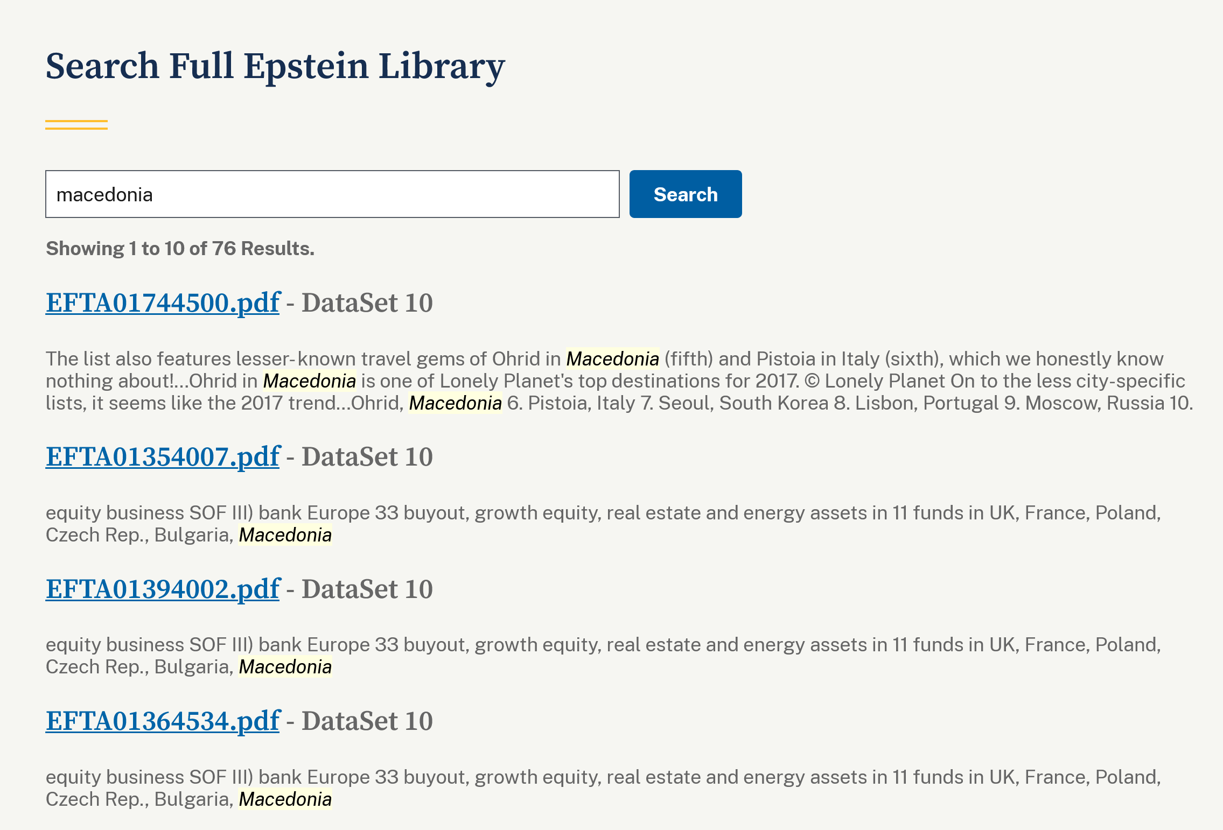Click the DataSet 10 label beside EFTA01394002.pdf

[x=367, y=589]
